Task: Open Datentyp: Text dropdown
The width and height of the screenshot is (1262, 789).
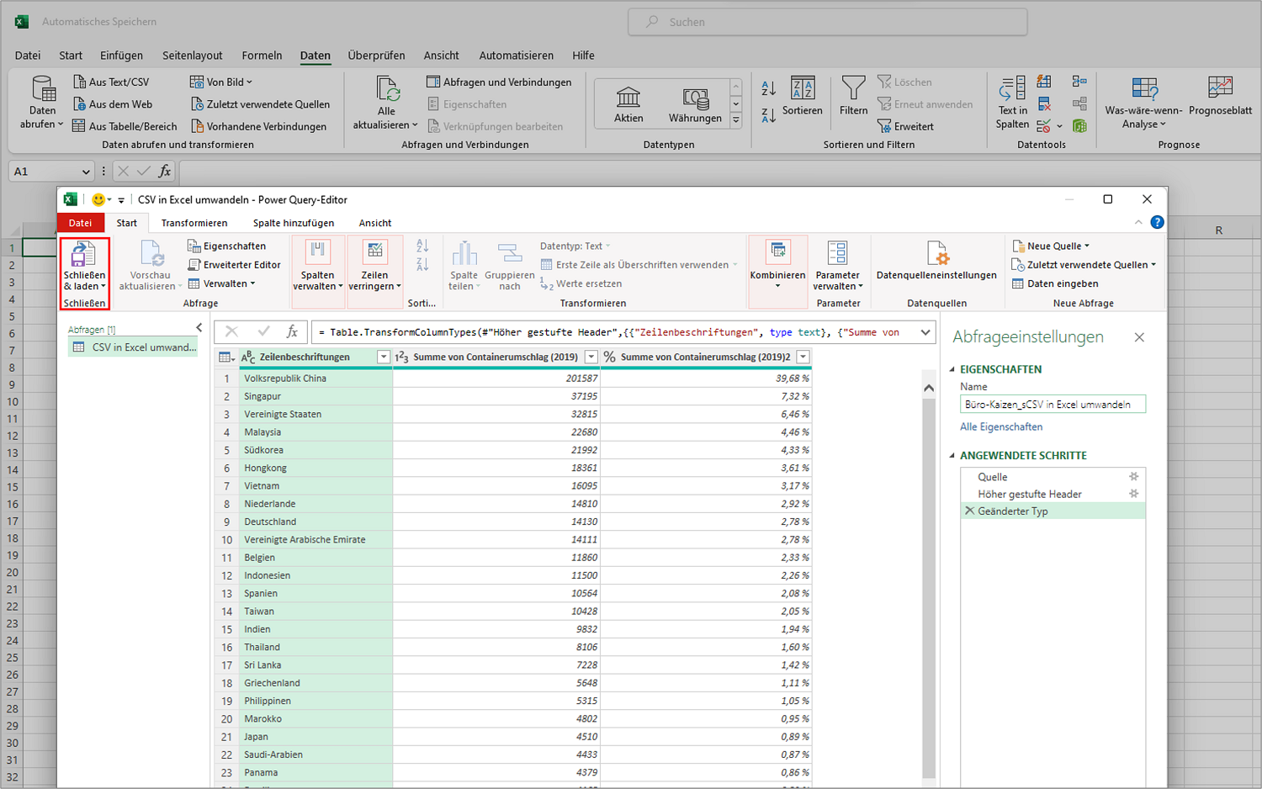Action: click(575, 246)
